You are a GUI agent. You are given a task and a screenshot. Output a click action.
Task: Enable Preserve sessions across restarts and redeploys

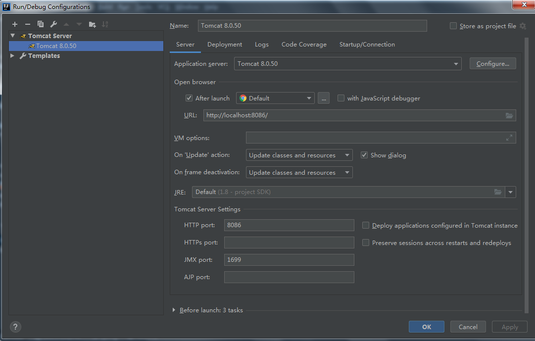pos(365,243)
